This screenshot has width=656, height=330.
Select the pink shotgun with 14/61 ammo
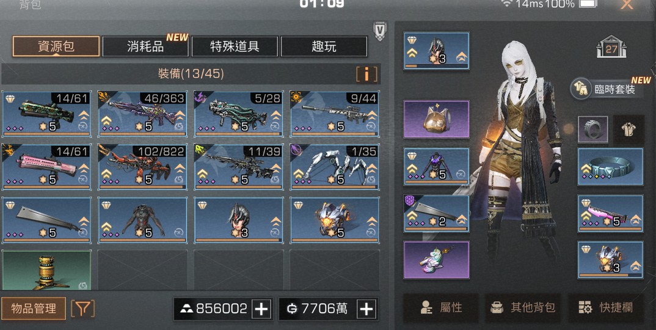(x=46, y=167)
